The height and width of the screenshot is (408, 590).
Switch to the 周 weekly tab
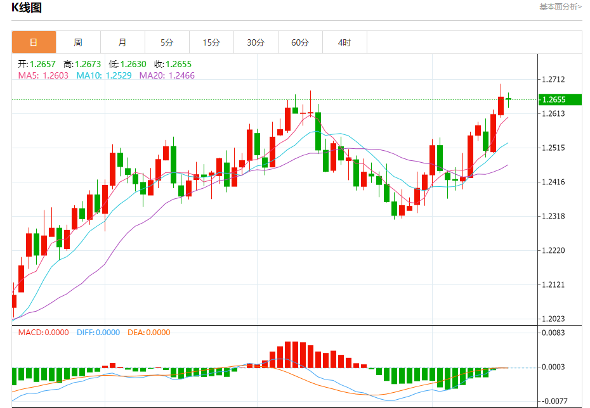point(78,42)
